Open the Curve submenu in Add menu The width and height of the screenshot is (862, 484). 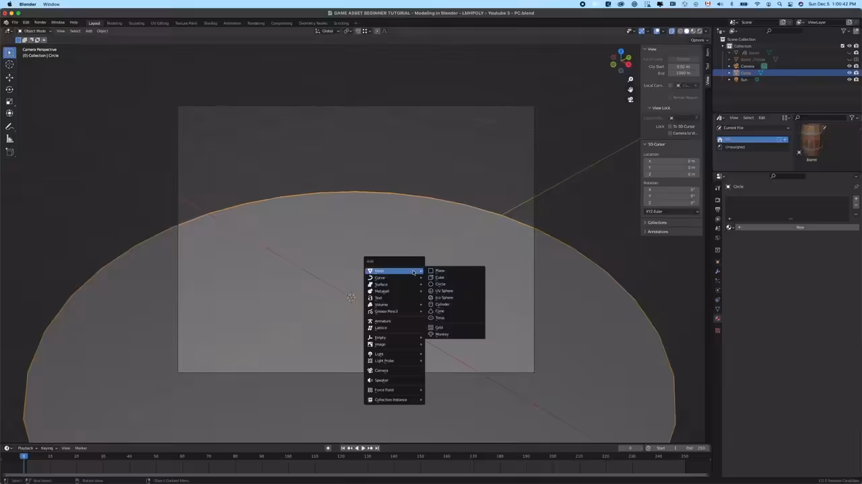tap(395, 278)
